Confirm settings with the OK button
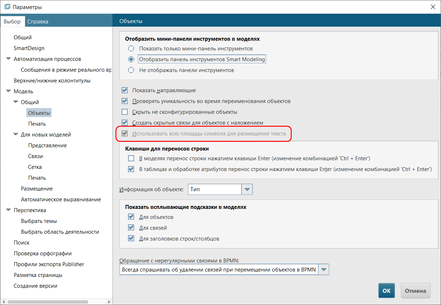 pos(387,291)
